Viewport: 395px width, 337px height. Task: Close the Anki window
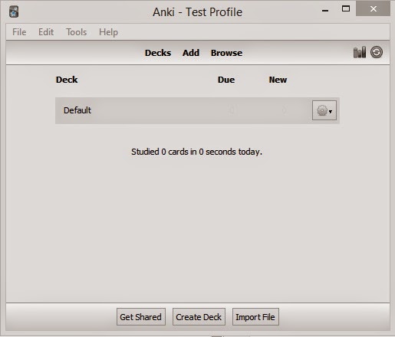coord(373,8)
